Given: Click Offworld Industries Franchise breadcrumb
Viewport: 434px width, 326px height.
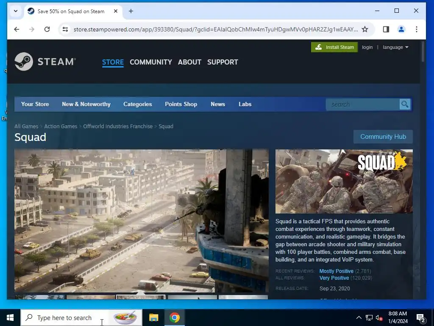Looking at the screenshot, I should (x=118, y=126).
